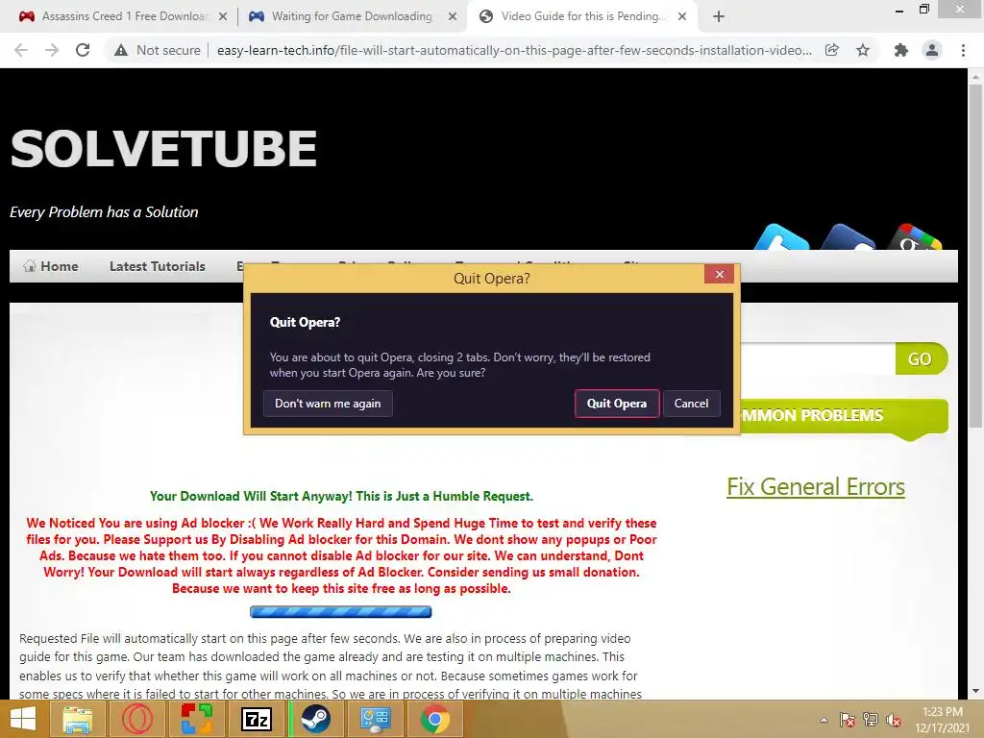
Task: Click the COMMON PROBLEMS green header
Action: click(845, 415)
